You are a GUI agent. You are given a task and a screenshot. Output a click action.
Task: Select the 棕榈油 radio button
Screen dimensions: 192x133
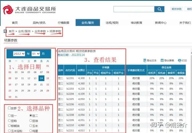coord(9,126)
